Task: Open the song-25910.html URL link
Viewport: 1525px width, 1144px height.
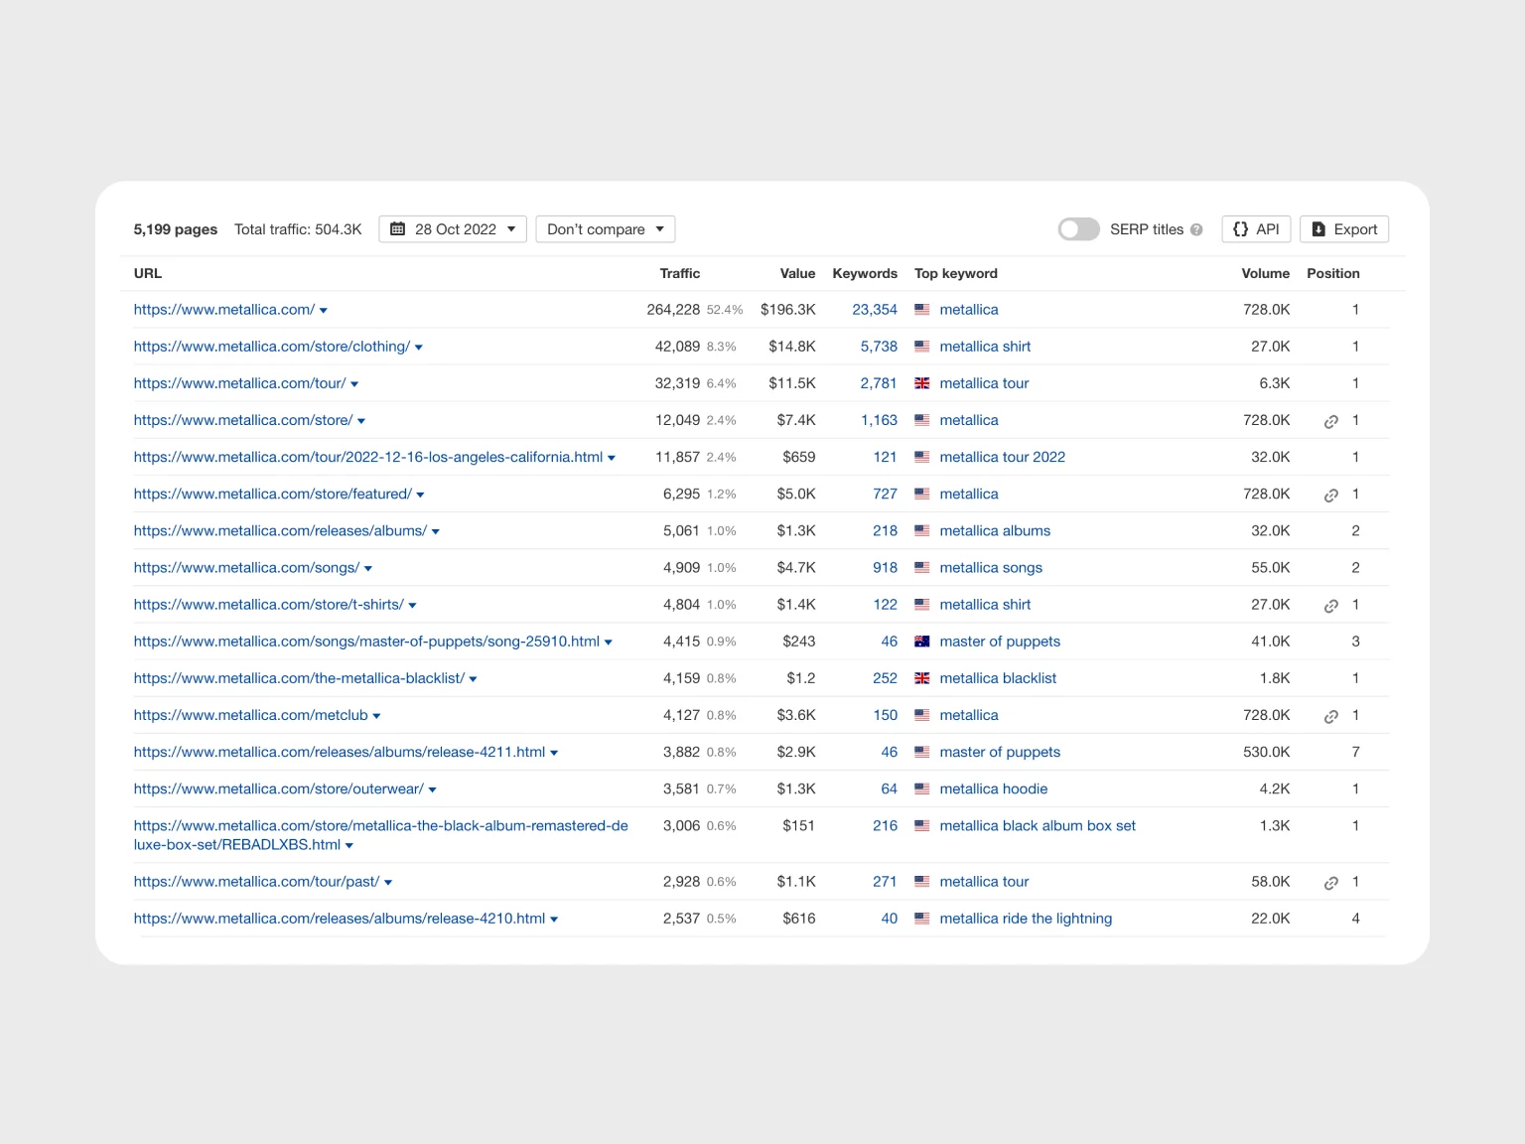Action: point(366,642)
